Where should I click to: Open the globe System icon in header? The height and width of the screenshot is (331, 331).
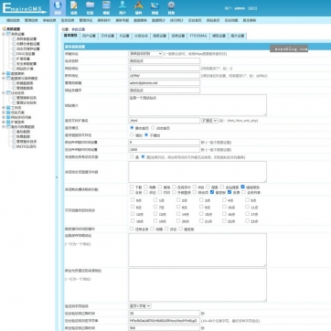pos(58,7)
